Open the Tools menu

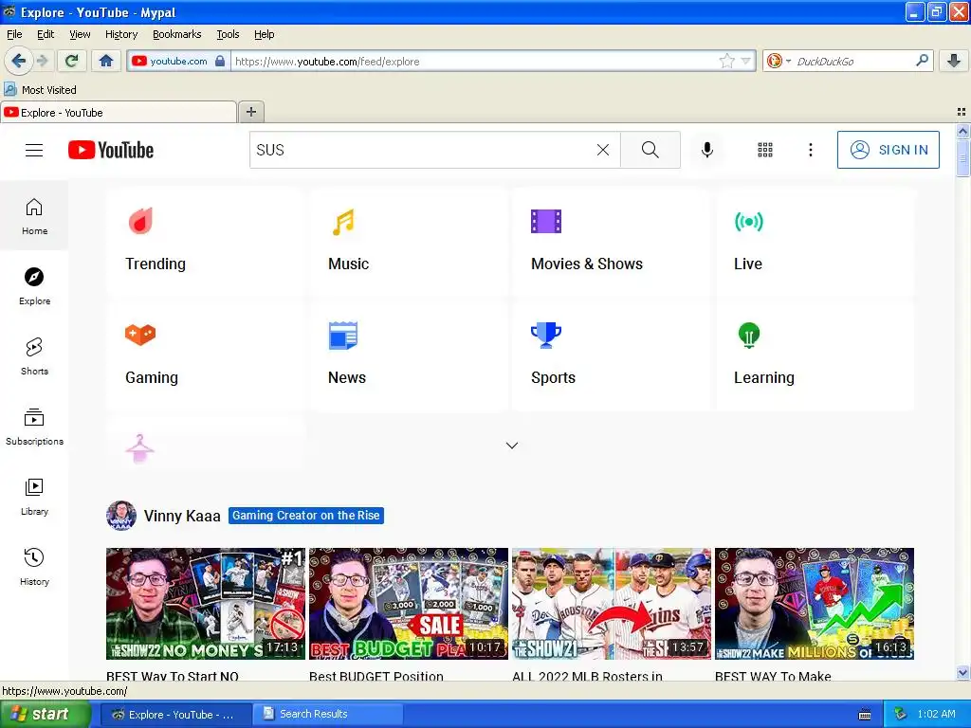click(x=228, y=34)
